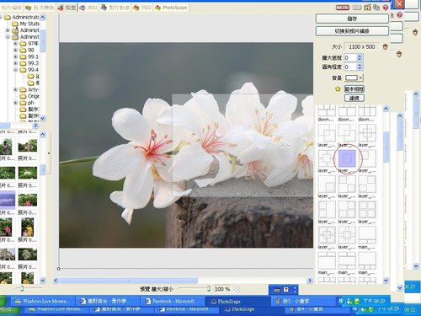This screenshot has width=421, height=316.
Task: Select the Administrator root folder
Action: tap(22, 17)
